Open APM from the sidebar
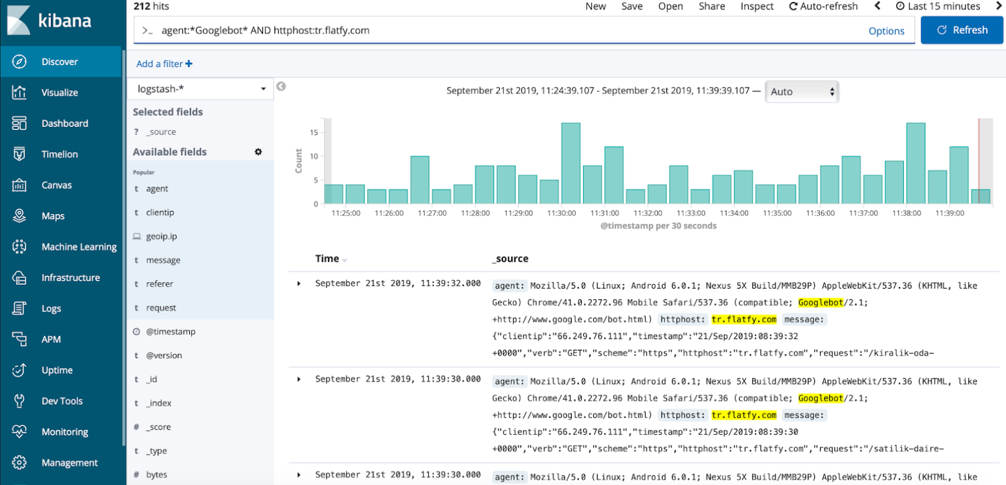The image size is (1006, 485). click(x=61, y=339)
